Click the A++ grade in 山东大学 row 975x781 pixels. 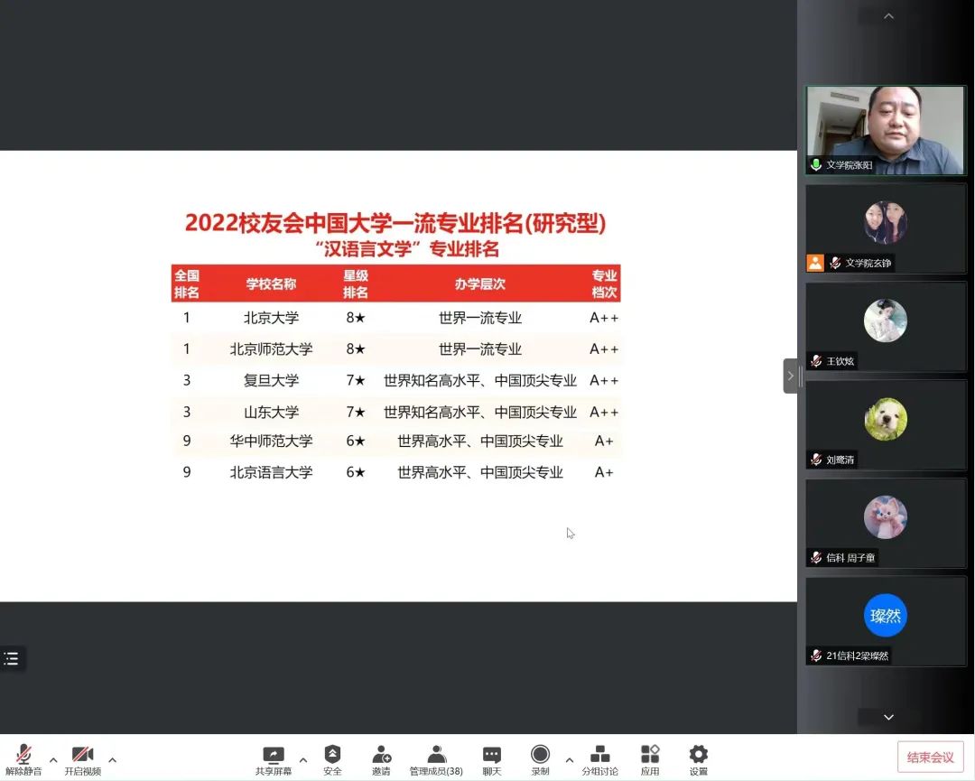604,412
